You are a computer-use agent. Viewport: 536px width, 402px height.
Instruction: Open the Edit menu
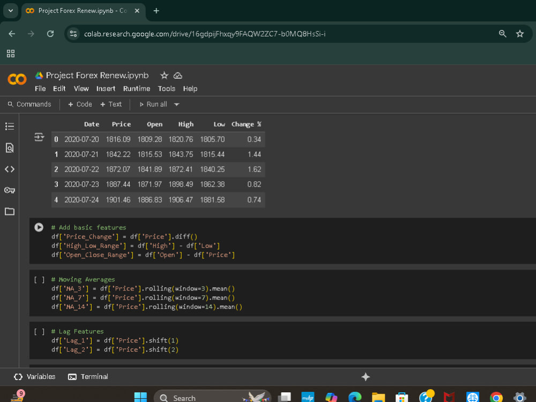pyautogui.click(x=59, y=88)
